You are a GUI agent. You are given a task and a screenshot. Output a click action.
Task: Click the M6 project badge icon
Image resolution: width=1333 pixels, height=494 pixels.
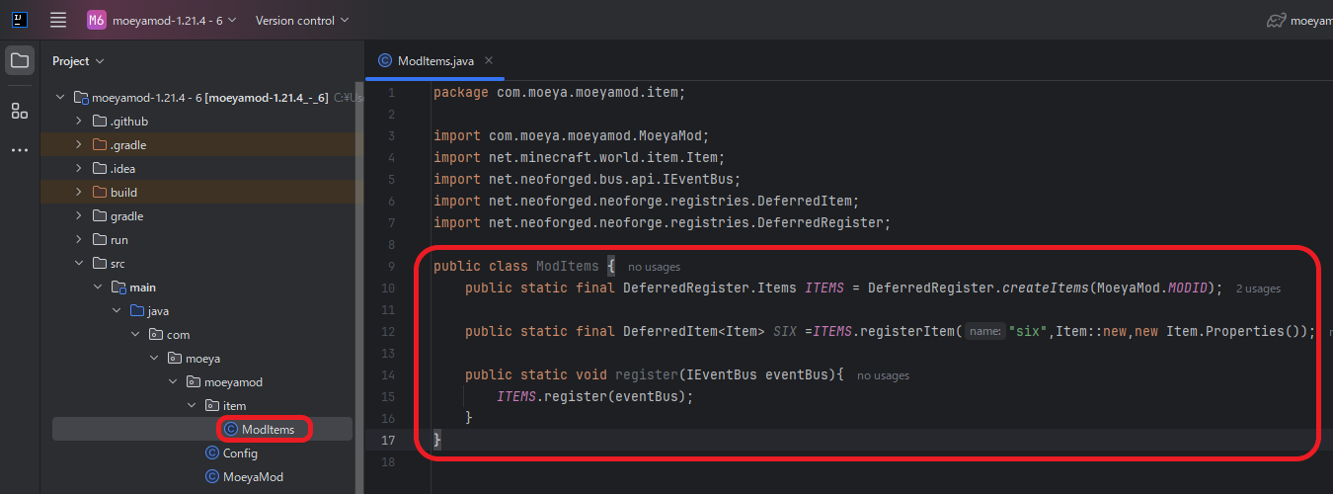coord(96,20)
